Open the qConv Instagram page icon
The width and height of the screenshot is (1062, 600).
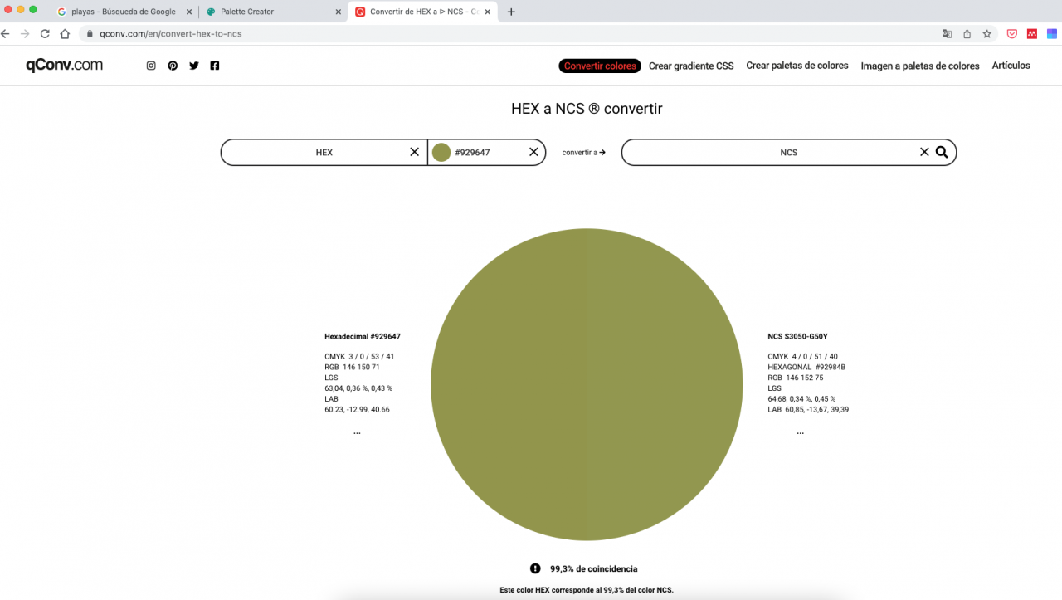point(151,66)
